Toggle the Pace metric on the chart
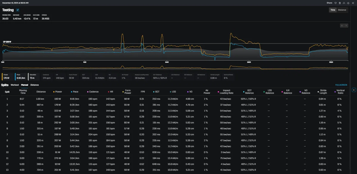Viewport: 357px width, 174px height. [x=21, y=77]
